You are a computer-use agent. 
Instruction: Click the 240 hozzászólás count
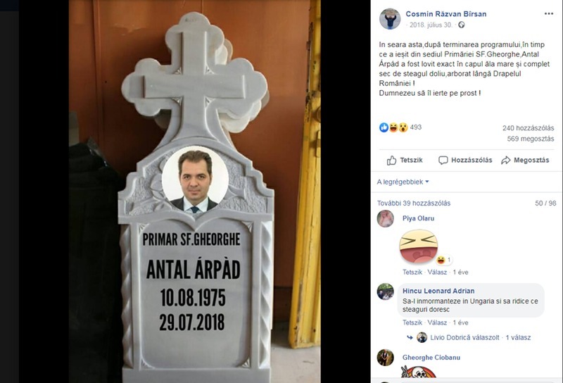pyautogui.click(x=528, y=128)
